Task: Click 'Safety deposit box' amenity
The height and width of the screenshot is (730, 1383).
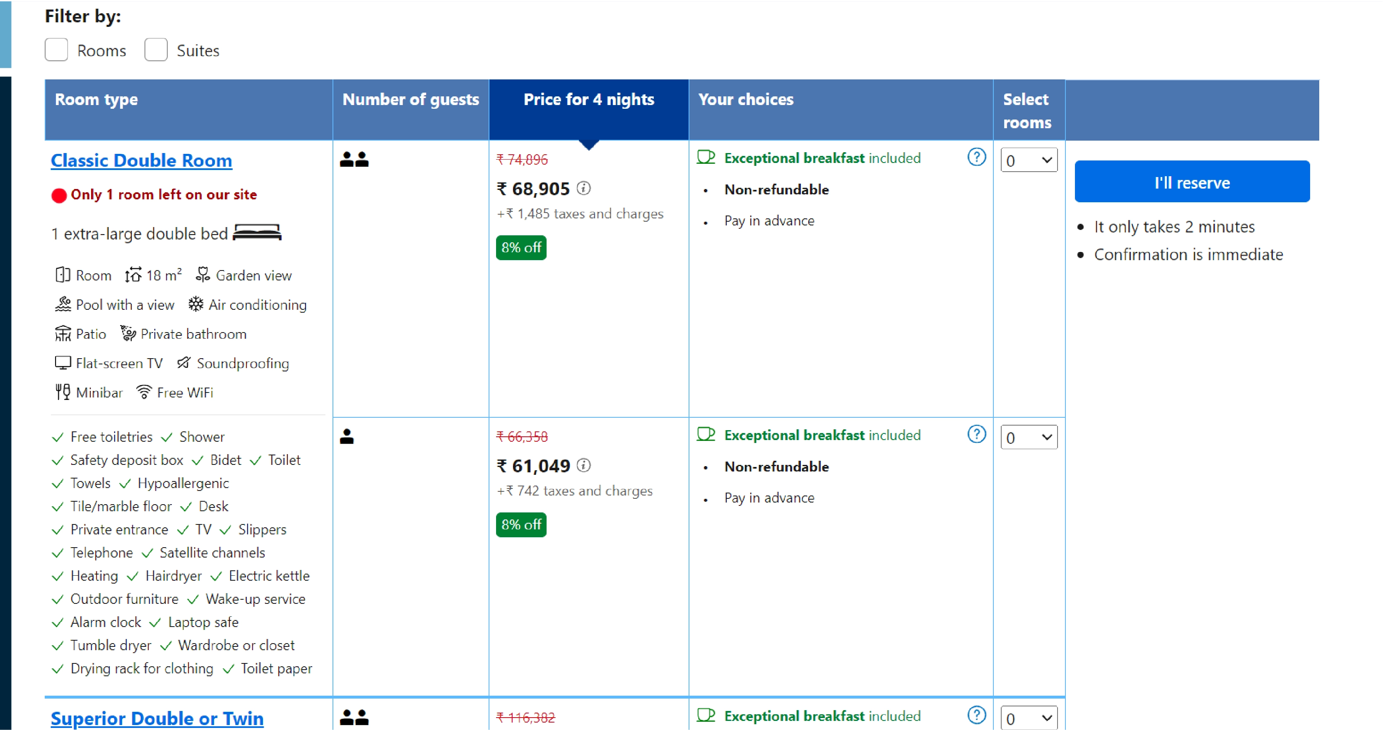Action: (x=127, y=460)
